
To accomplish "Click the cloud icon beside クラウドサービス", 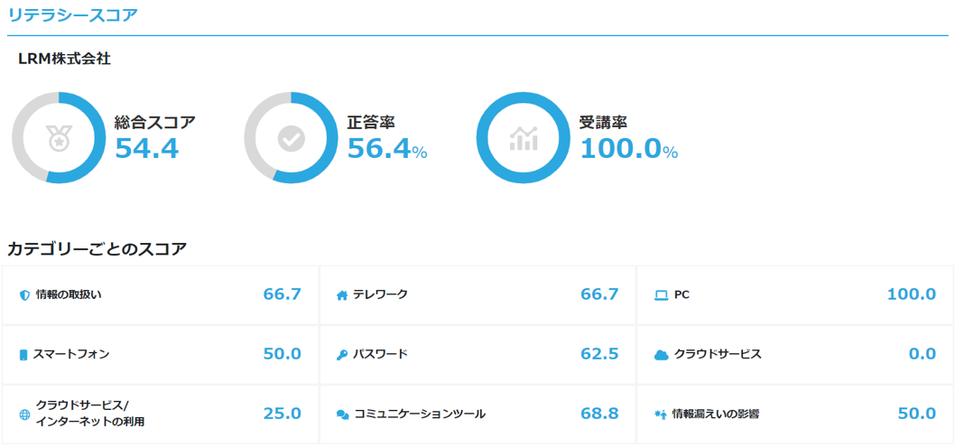I will [x=661, y=355].
